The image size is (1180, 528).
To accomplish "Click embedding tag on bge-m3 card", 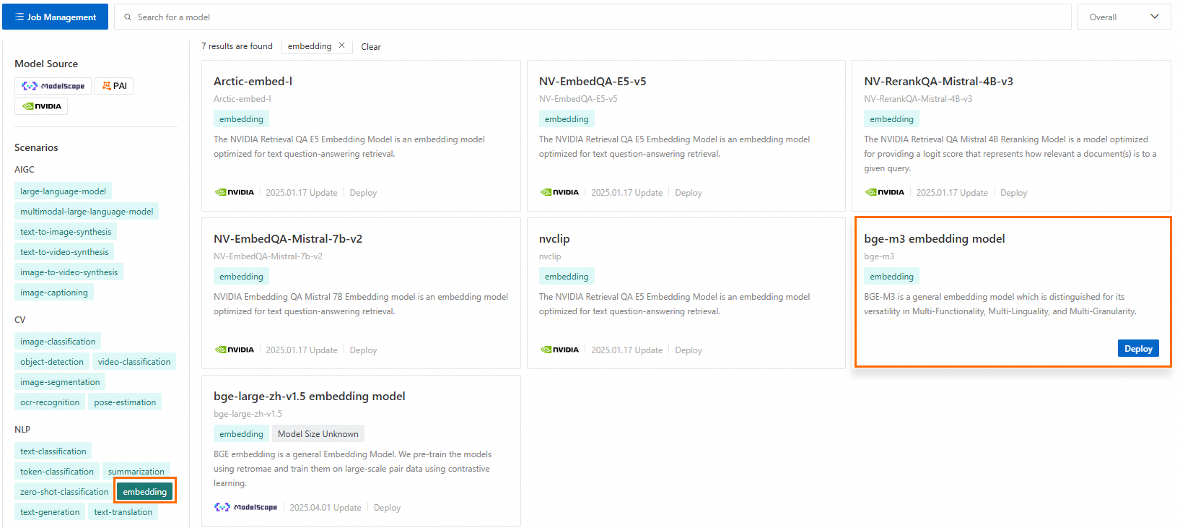I will point(891,277).
